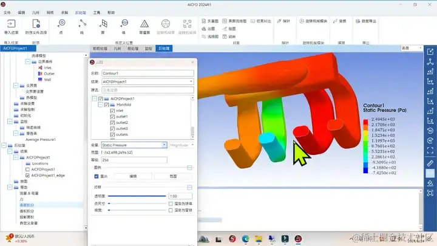
Task: Create a 矢量图 vector plot
Action: click(x=210, y=21)
